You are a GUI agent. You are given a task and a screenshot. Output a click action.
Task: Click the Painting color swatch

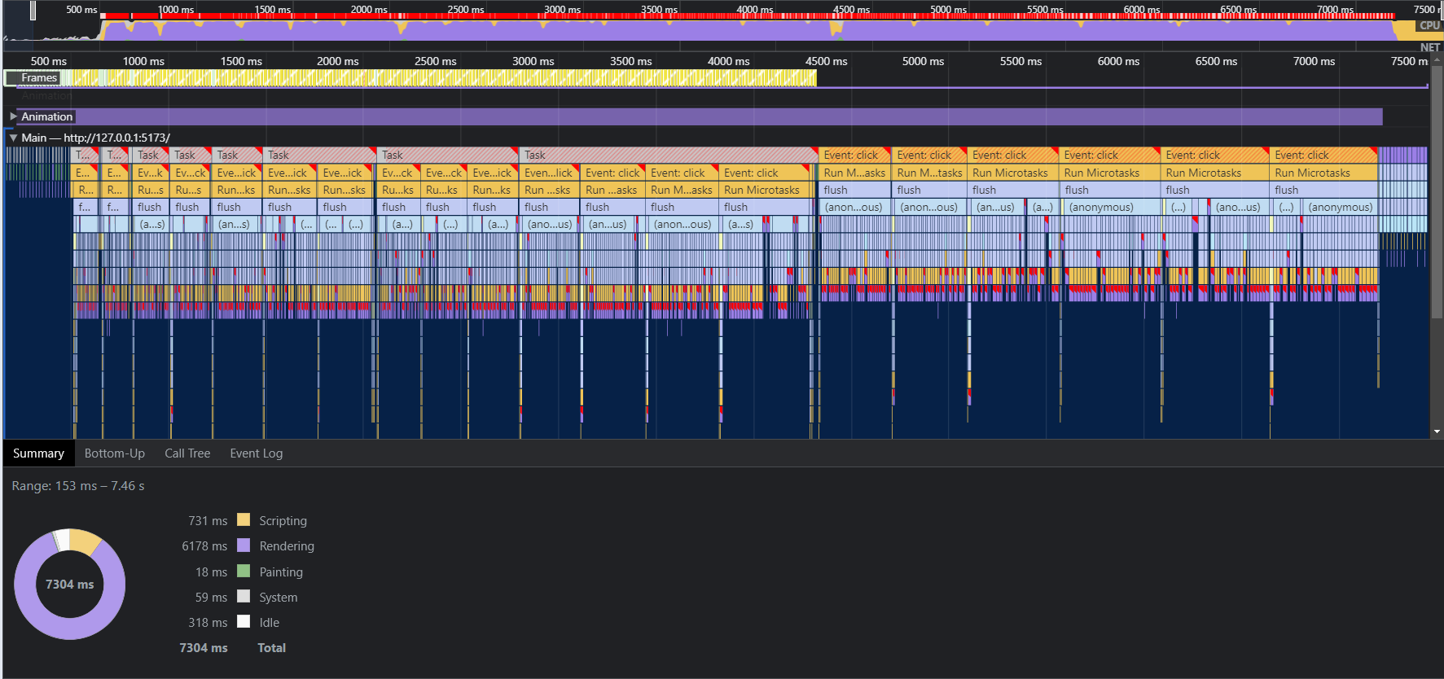click(244, 571)
